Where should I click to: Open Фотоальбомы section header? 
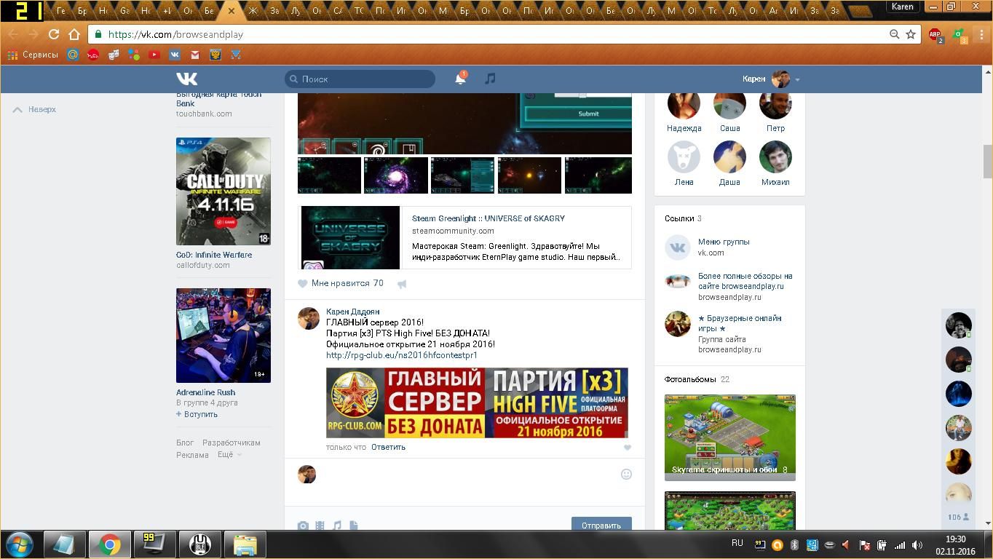(x=697, y=379)
